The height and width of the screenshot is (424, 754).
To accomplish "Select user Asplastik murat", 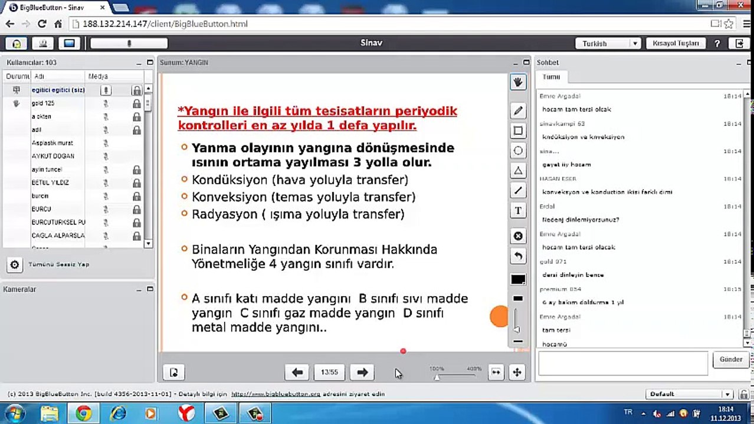I will (x=52, y=143).
